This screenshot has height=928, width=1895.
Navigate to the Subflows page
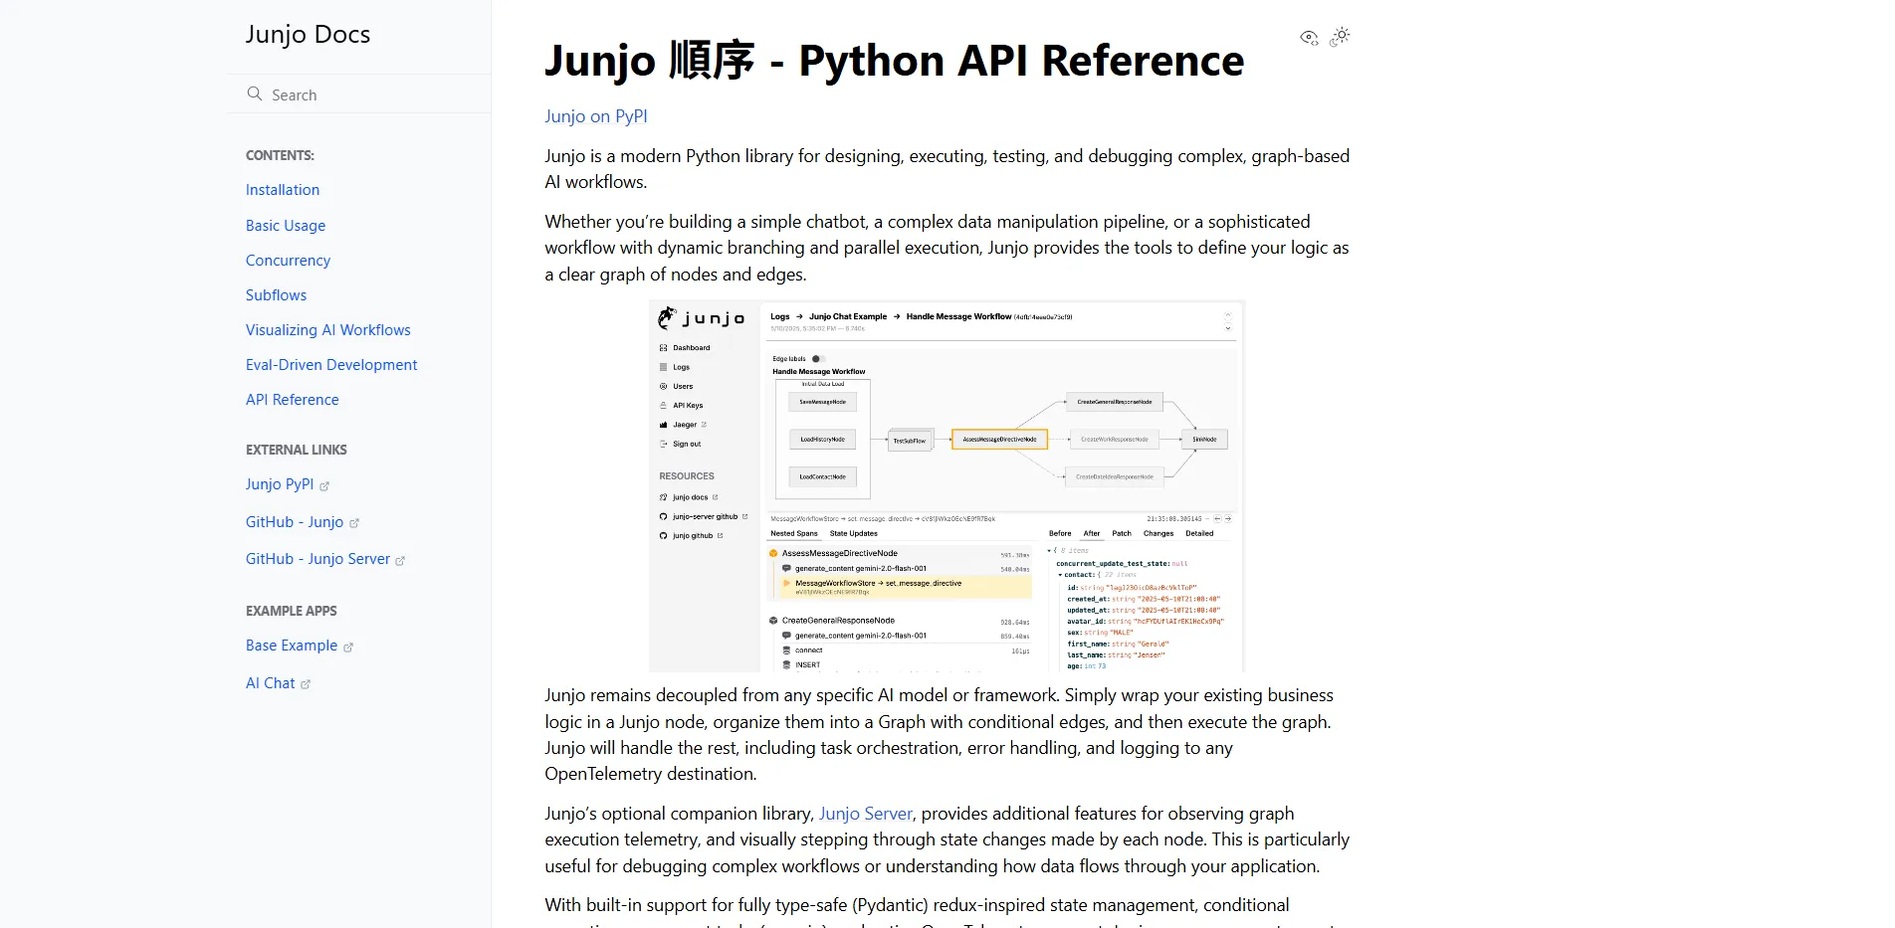coord(276,295)
